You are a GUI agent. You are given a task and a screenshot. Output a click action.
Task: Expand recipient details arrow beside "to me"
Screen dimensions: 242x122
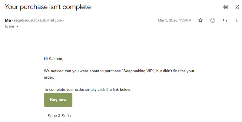17,26
